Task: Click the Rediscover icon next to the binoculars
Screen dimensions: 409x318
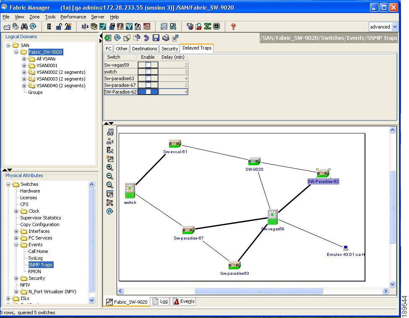Action: coord(33,26)
